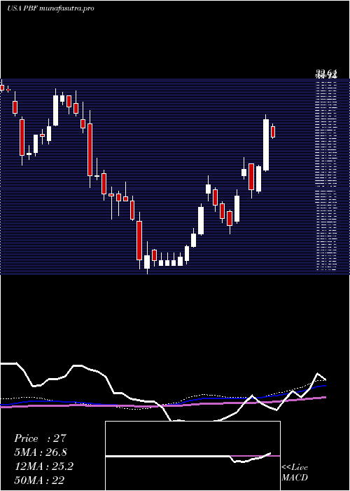Click the last red candlestick on the chart
The height and width of the screenshot is (491, 350).
pyautogui.click(x=273, y=132)
